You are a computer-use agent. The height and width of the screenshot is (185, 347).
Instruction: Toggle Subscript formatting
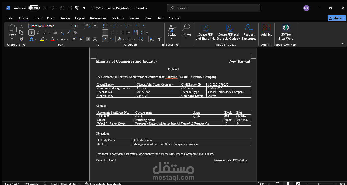pyautogui.click(x=62, y=33)
